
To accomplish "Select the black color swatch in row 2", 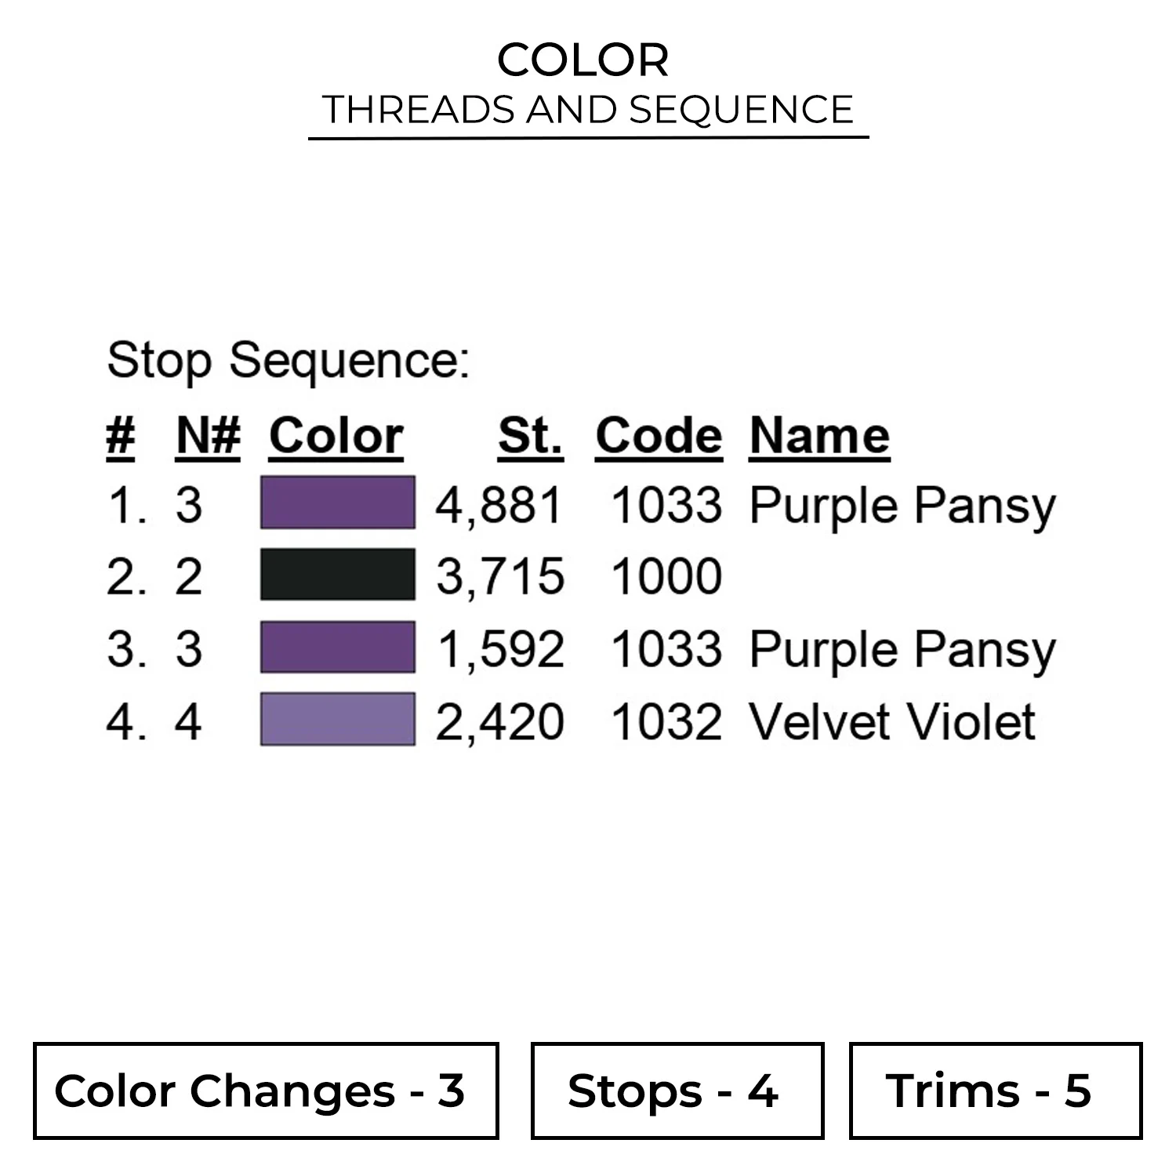I will 337,575.
